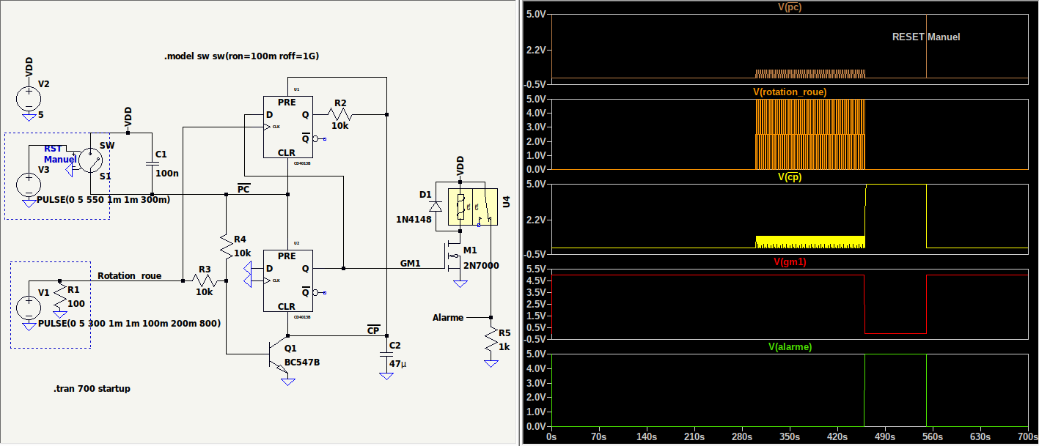Select resistor R2 symbol
This screenshot has width=1039, height=446.
pos(340,115)
